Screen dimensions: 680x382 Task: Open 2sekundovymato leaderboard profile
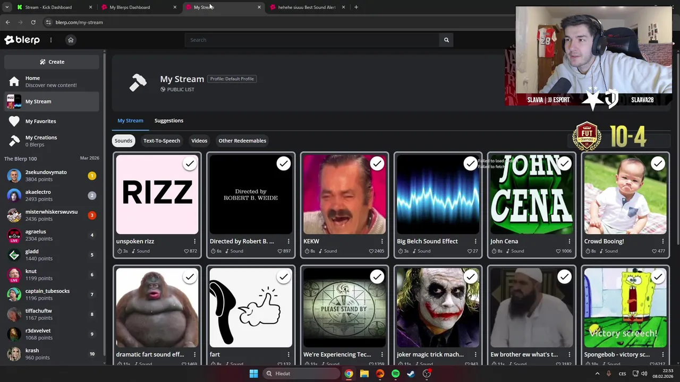pyautogui.click(x=52, y=176)
